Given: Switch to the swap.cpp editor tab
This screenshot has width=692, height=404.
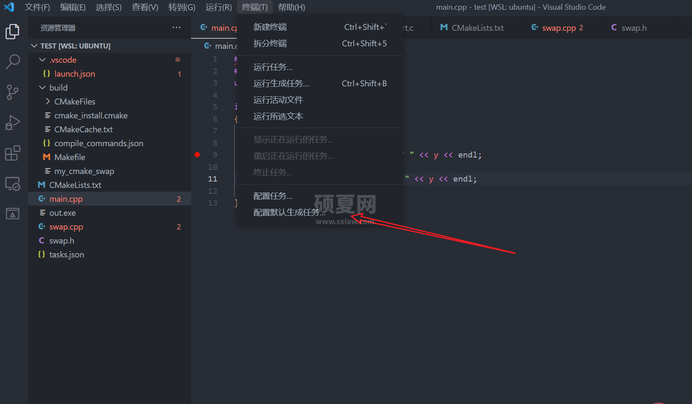Looking at the screenshot, I should pyautogui.click(x=562, y=27).
